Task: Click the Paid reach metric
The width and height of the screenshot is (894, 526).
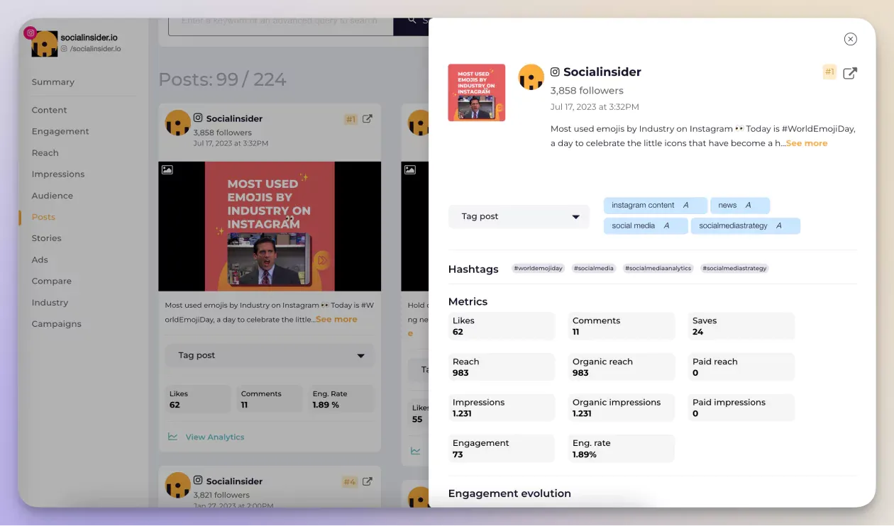Action: 741,367
